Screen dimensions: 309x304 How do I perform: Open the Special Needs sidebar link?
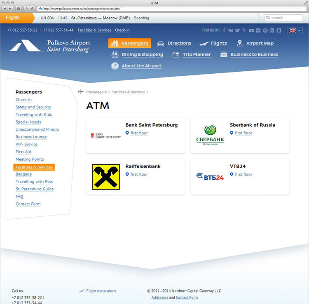pos(28,122)
